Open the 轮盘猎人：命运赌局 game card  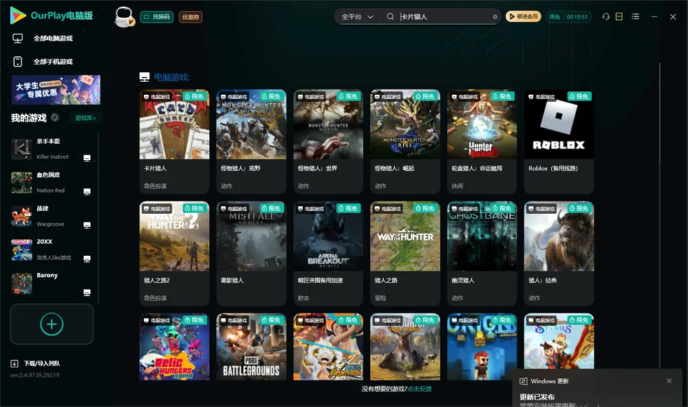pyautogui.click(x=482, y=142)
